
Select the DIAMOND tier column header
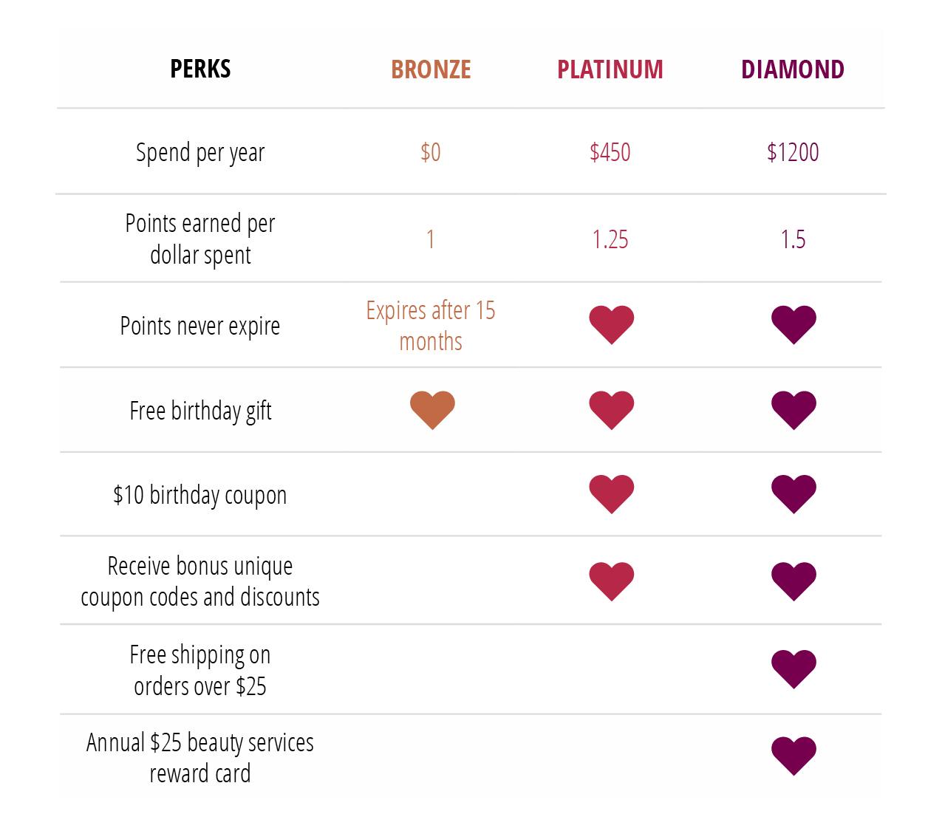pyautogui.click(x=793, y=69)
